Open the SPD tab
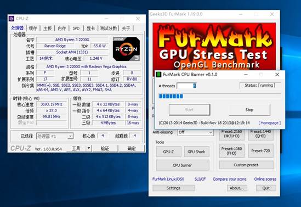This screenshot has width=301, height=207. (x=76, y=28)
